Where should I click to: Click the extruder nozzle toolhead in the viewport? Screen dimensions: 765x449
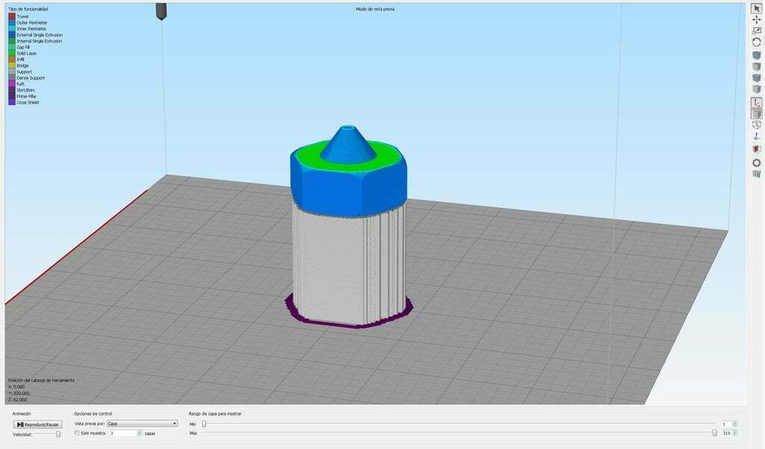pyautogui.click(x=161, y=11)
